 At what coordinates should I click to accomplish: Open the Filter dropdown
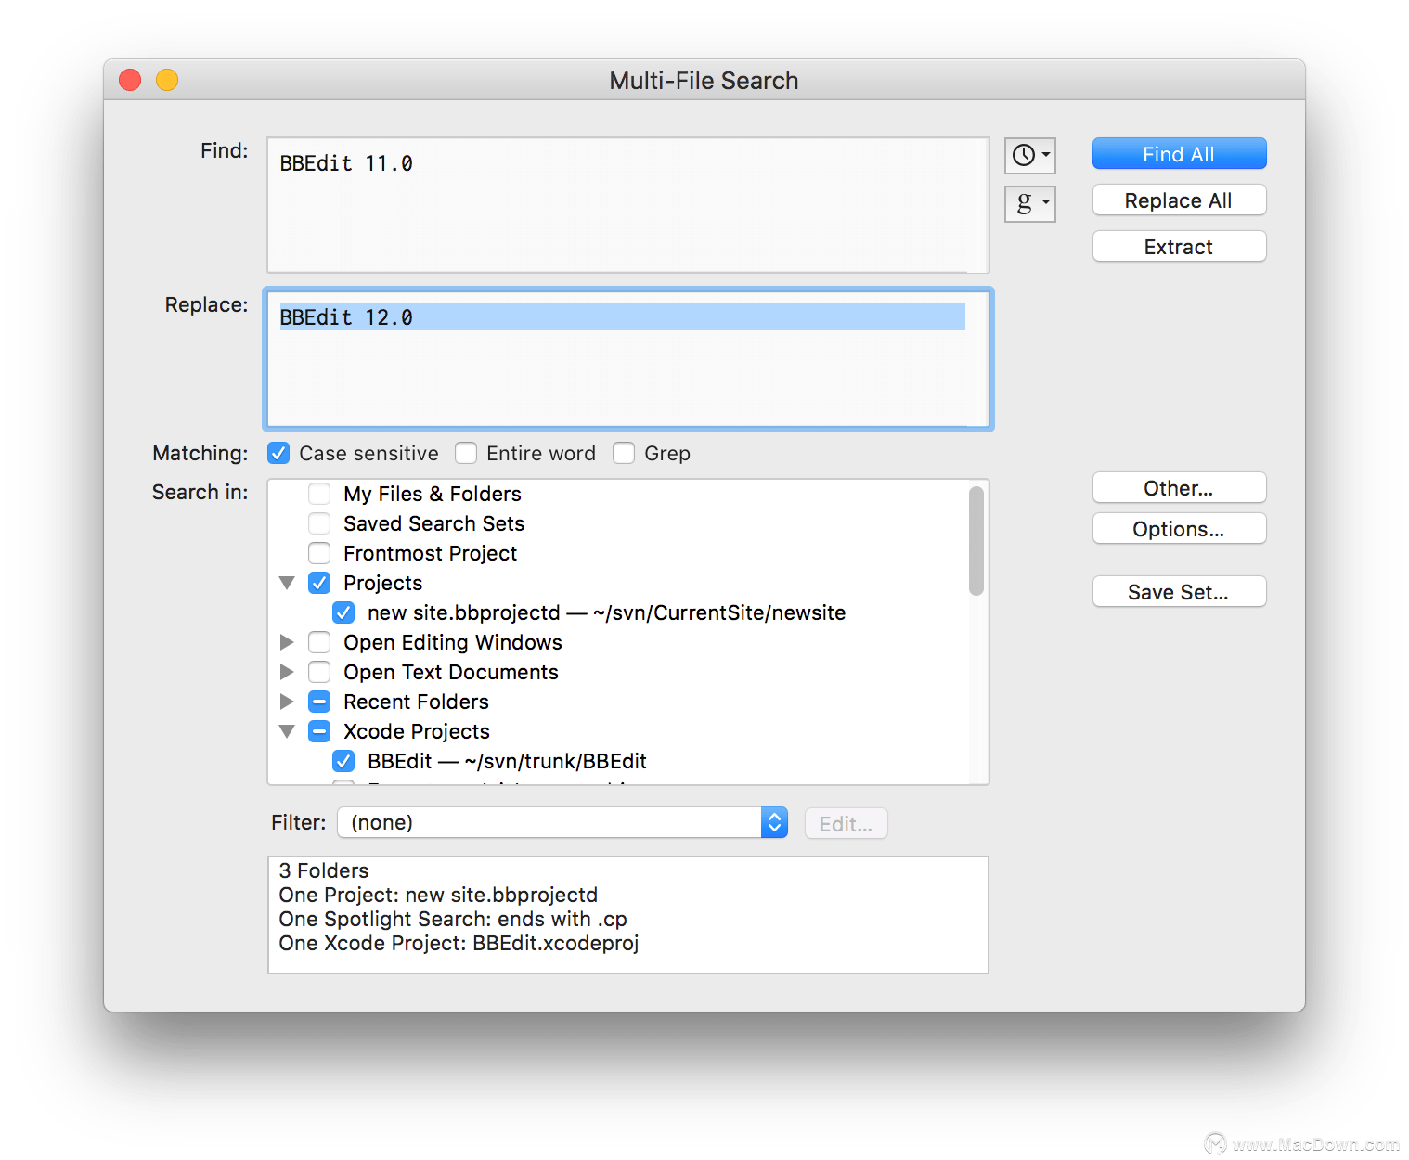click(773, 822)
